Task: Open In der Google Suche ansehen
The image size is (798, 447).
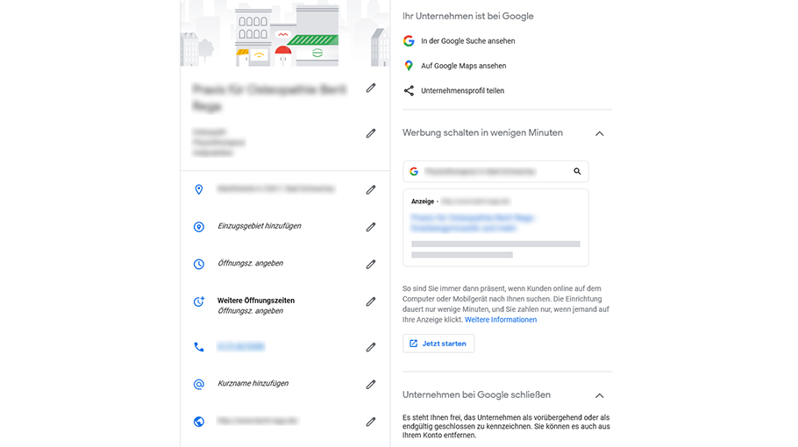Action: tap(467, 41)
